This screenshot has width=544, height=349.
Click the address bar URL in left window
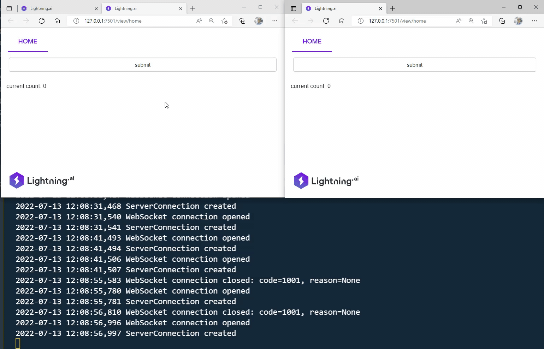tap(113, 21)
